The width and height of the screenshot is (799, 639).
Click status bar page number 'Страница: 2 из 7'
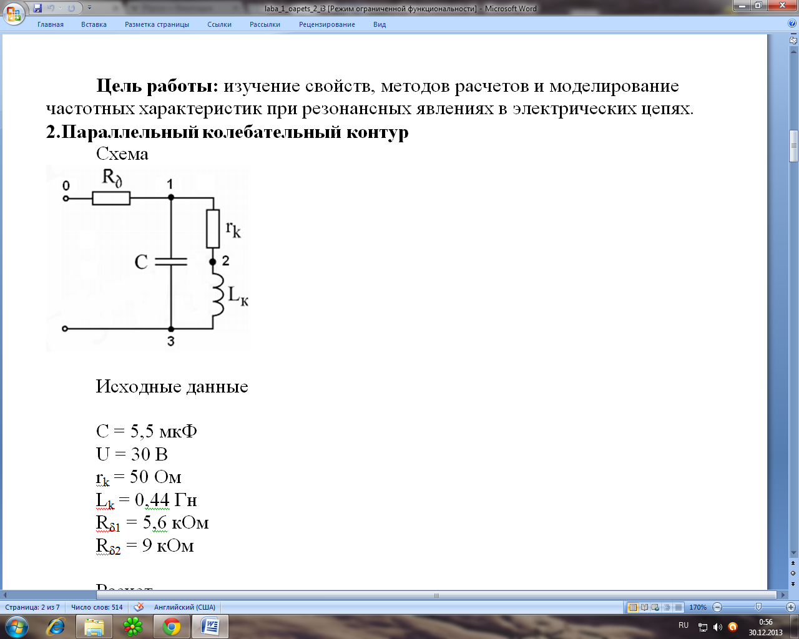pos(32,607)
